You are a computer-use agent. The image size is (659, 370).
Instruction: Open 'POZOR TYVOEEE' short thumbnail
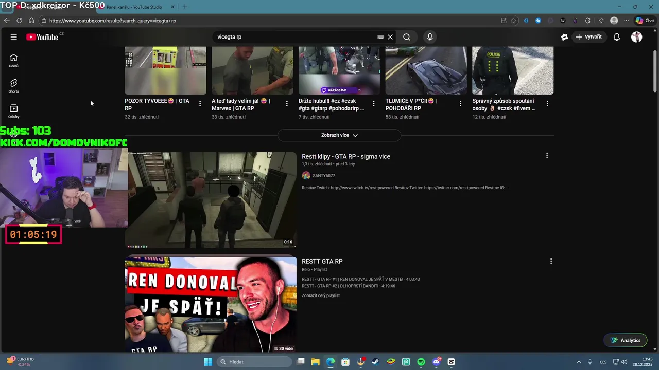[165, 70]
